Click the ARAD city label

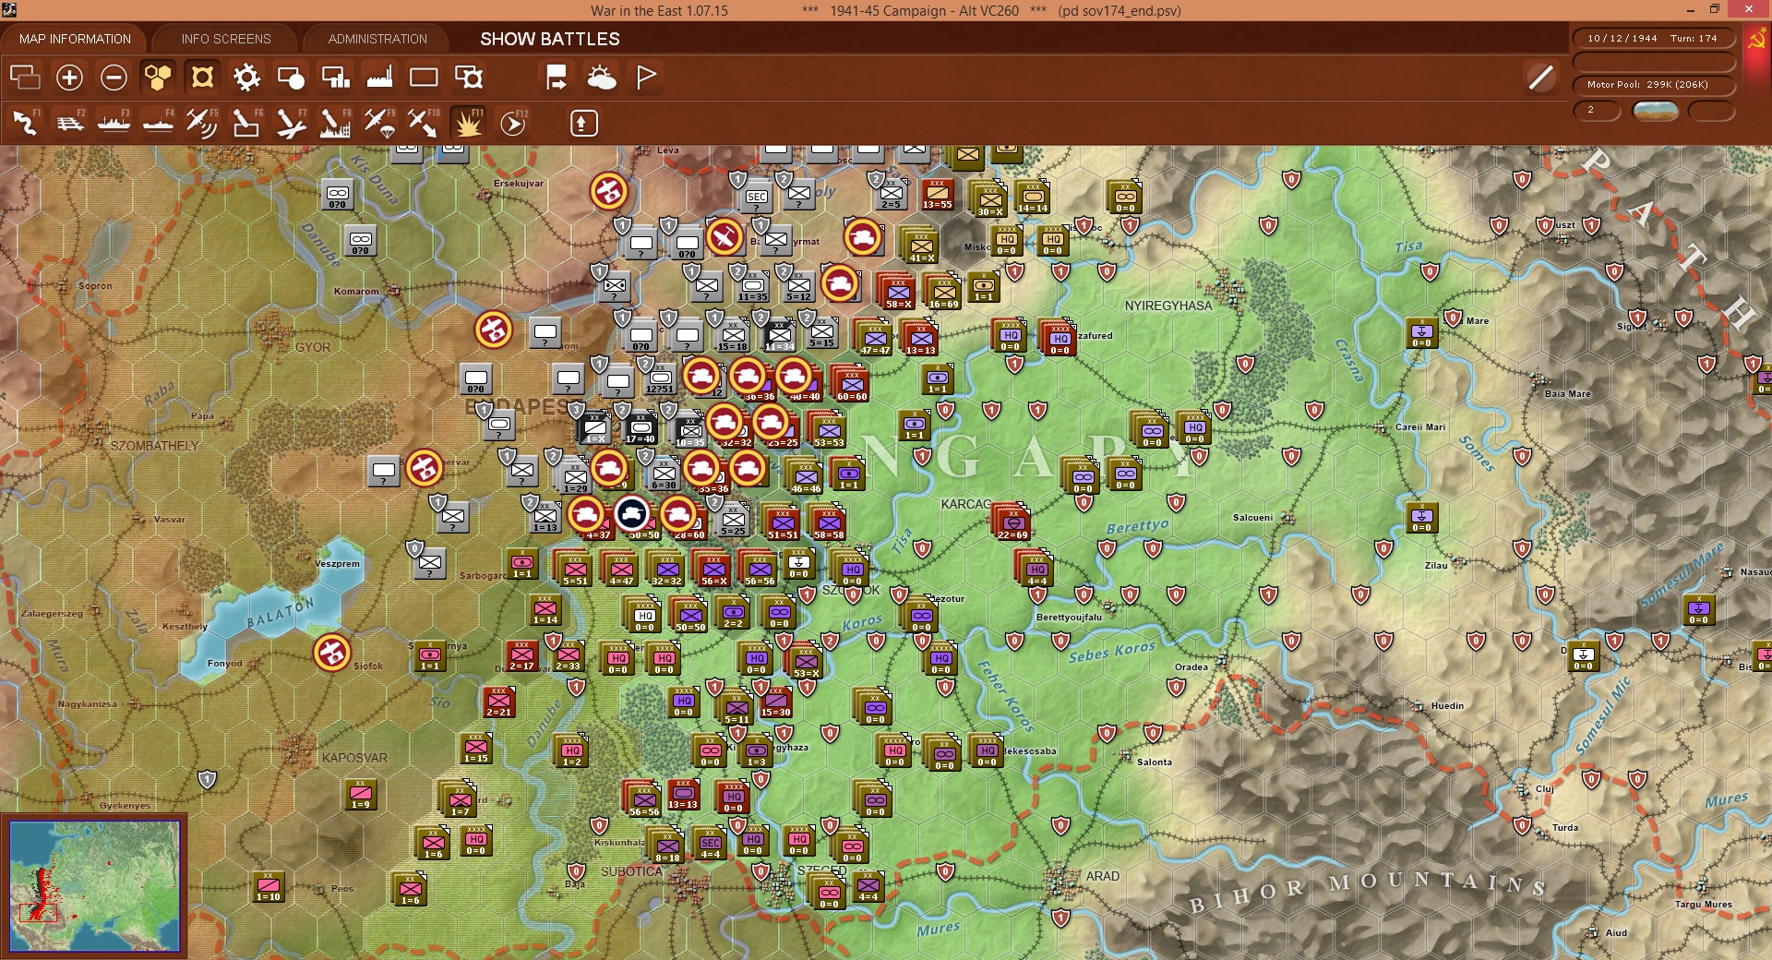point(1103,876)
